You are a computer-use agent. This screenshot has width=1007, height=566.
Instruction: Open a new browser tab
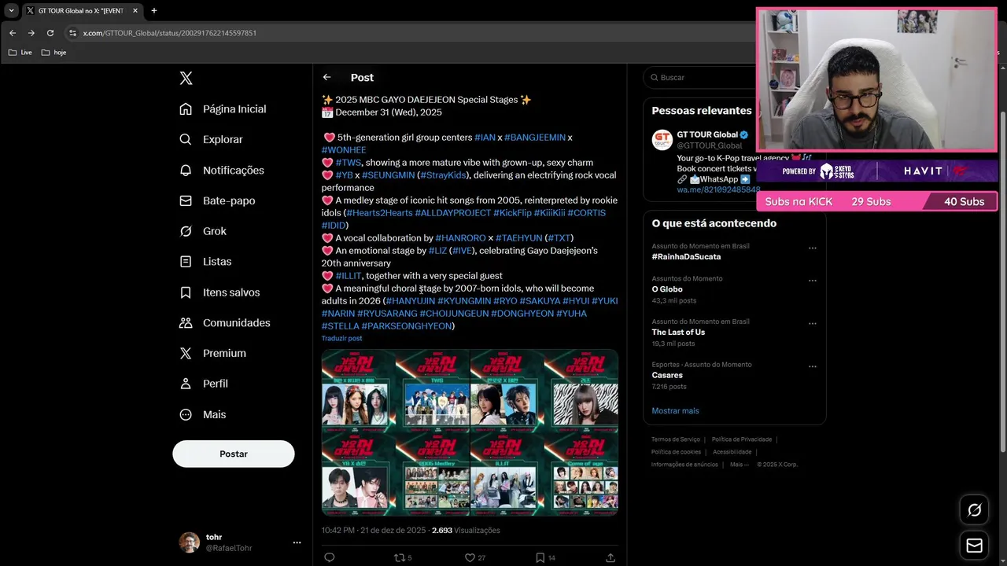(153, 11)
